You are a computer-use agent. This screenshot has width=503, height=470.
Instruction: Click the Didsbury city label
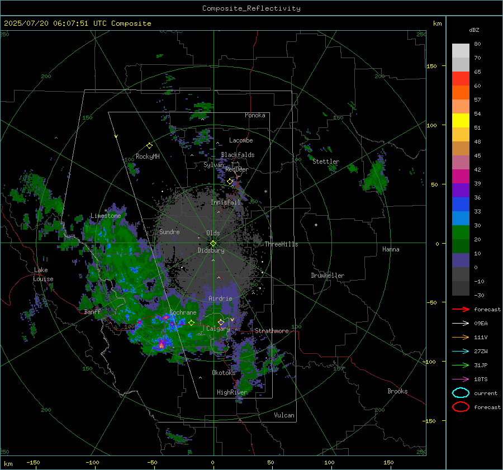pyautogui.click(x=211, y=250)
